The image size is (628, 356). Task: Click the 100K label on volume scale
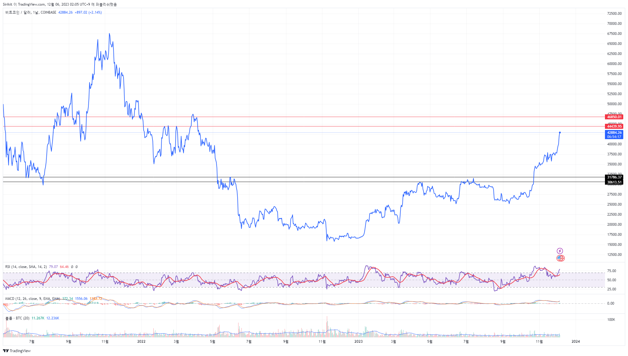(x=611, y=320)
